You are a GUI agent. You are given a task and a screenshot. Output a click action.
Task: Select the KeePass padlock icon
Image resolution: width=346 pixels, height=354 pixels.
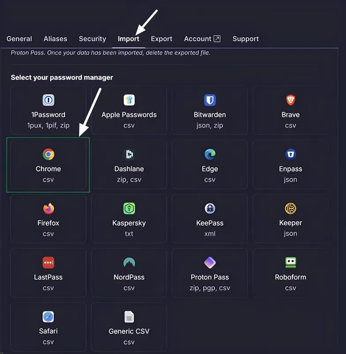click(209, 208)
